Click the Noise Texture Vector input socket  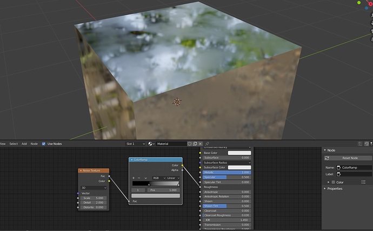(78, 193)
